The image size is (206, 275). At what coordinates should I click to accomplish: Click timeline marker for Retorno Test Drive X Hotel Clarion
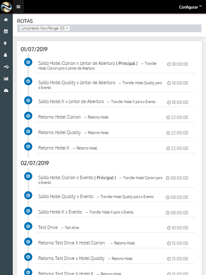pyautogui.click(x=28, y=241)
